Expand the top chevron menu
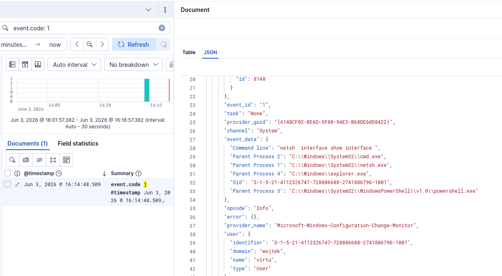This screenshot has height=276, width=502. tap(148, 10)
